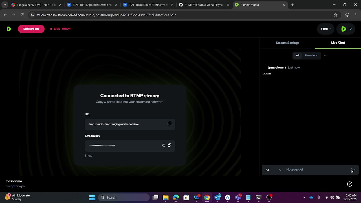Open the chat more-options ellipsis menu
This screenshot has width=361, height=203.
coord(326,56)
